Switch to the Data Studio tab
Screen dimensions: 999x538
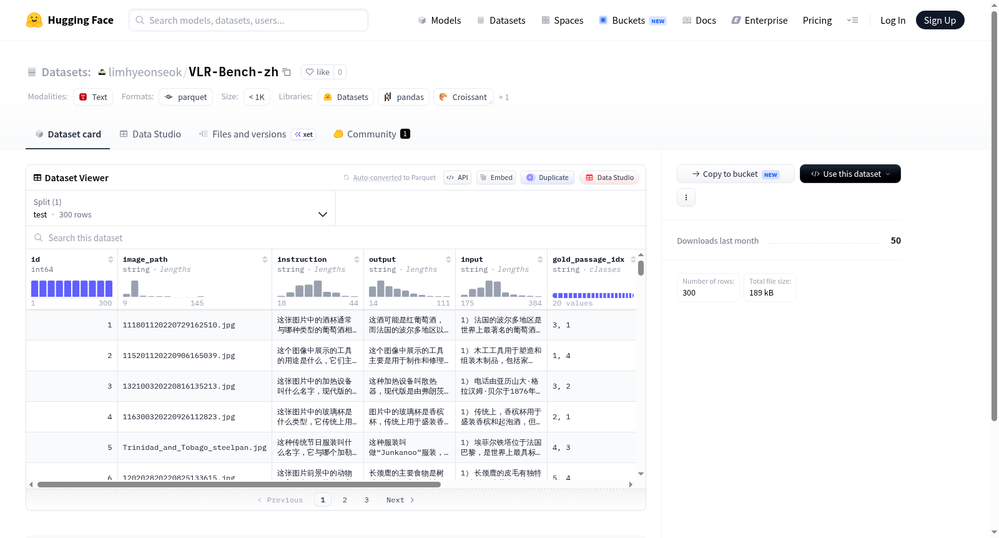(x=150, y=134)
